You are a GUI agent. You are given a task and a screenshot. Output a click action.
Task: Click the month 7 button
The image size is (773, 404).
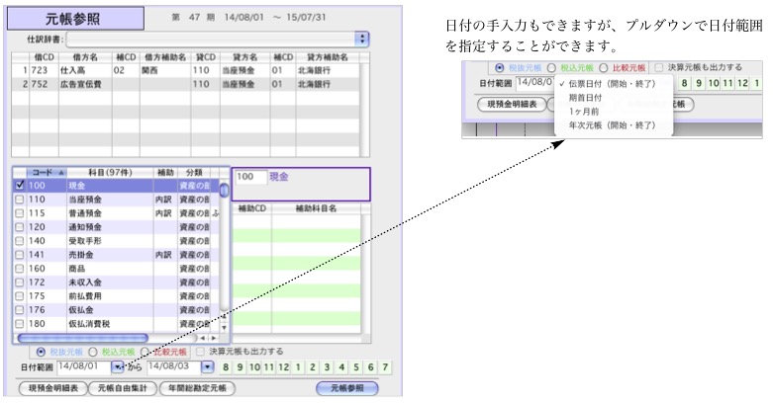[x=385, y=367]
